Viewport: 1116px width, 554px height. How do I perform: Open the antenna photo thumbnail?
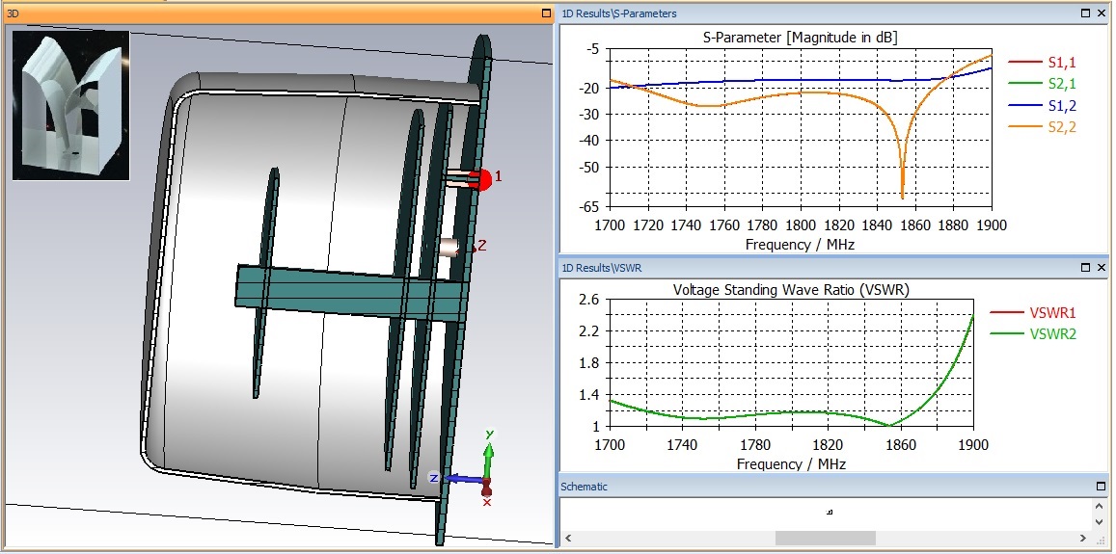71,105
